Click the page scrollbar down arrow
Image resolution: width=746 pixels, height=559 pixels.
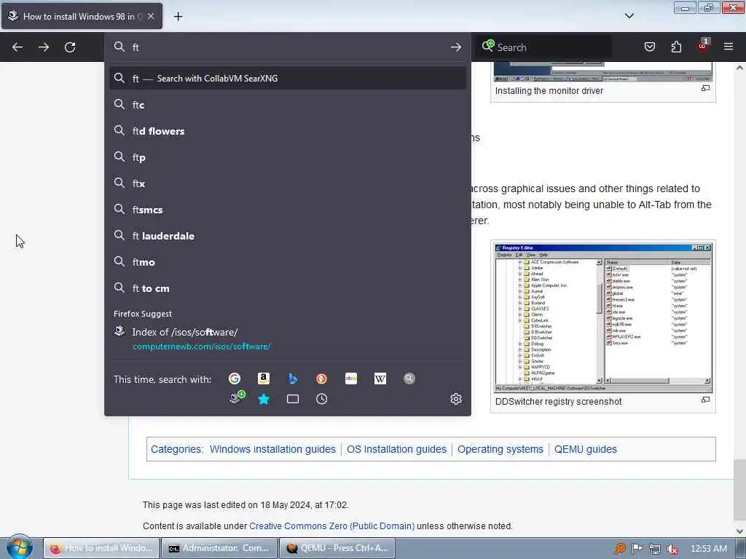[739, 531]
